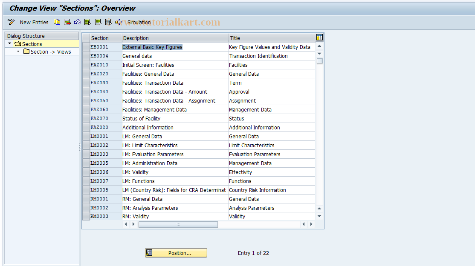This screenshot has height=266, width=475.
Task: Click the Status of Facility description
Action: click(175, 118)
